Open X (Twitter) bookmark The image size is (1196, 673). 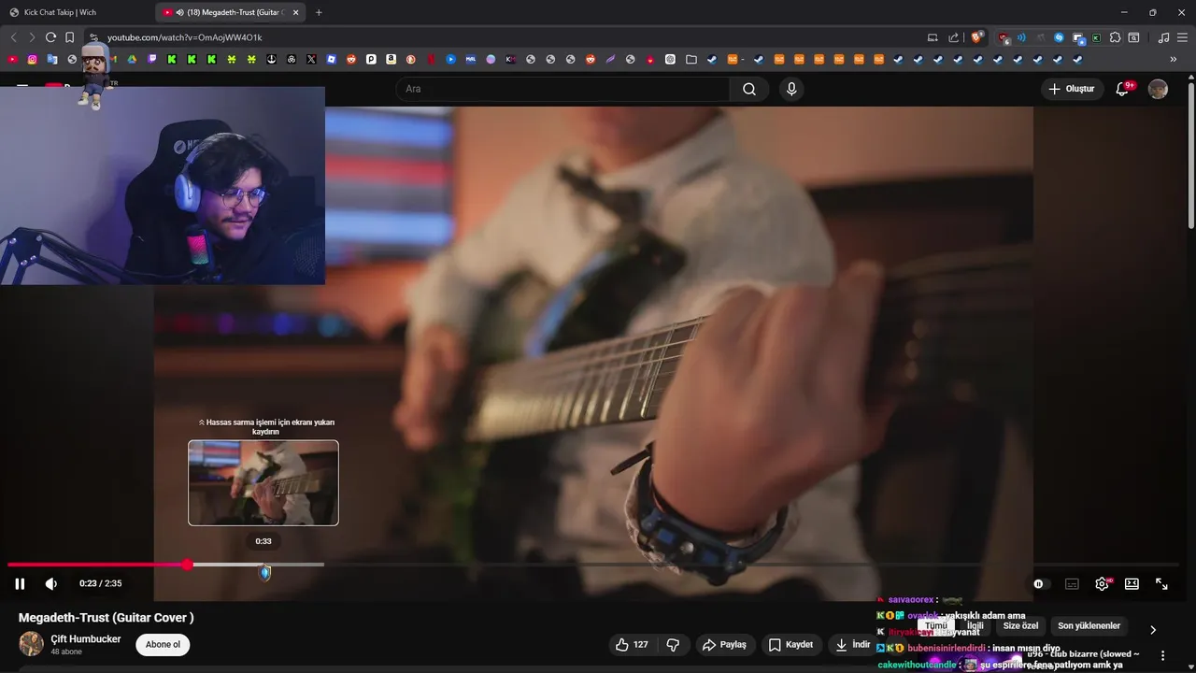[x=311, y=59]
